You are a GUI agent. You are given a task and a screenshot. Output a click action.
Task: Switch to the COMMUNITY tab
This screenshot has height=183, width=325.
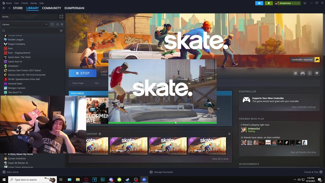click(52, 8)
